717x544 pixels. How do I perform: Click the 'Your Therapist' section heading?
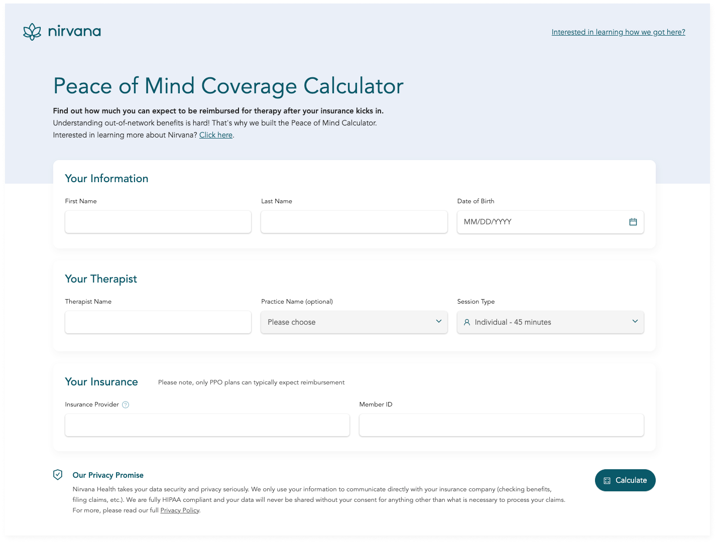101,279
